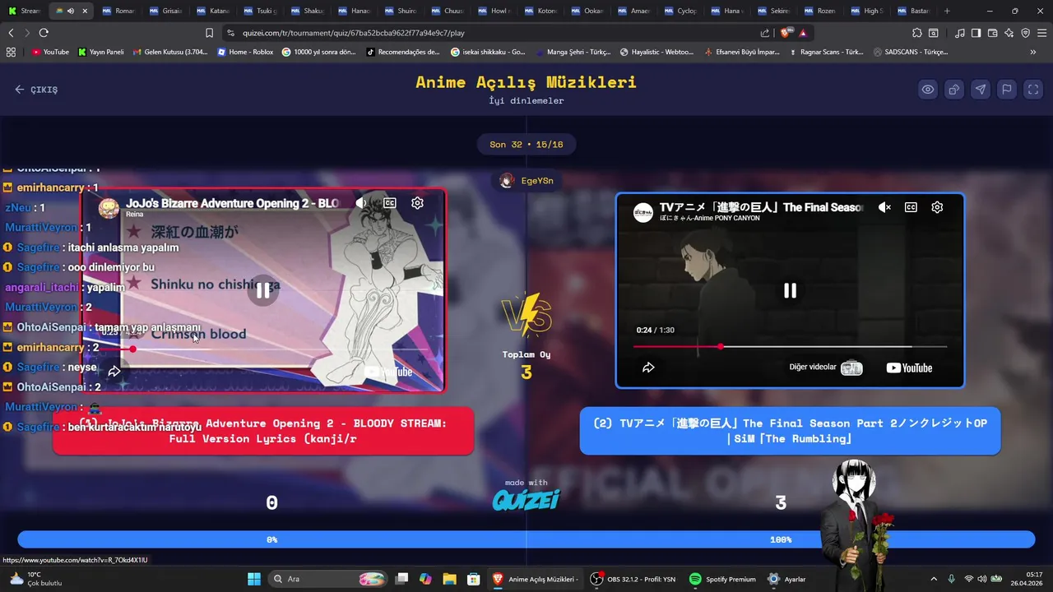1053x592 pixels.
Task: Open PONY CANYON channel avatar on right video
Action: pos(643,212)
